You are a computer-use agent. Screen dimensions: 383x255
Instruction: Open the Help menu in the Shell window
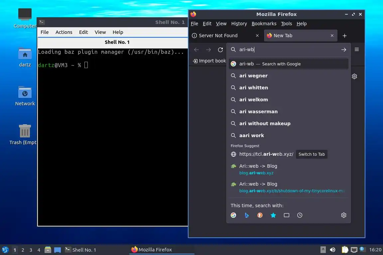pos(118,32)
